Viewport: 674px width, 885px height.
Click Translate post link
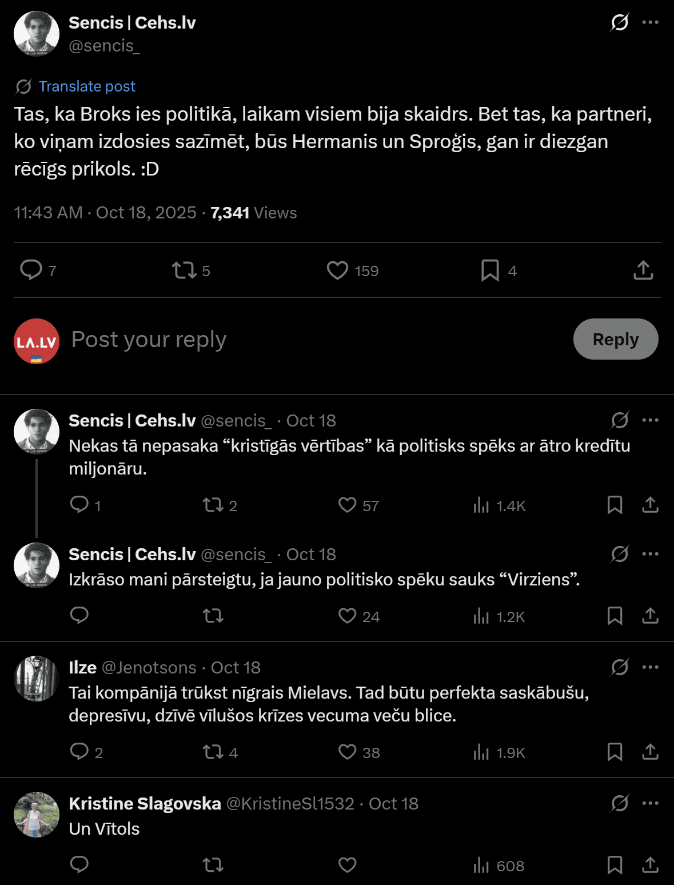coord(87,86)
